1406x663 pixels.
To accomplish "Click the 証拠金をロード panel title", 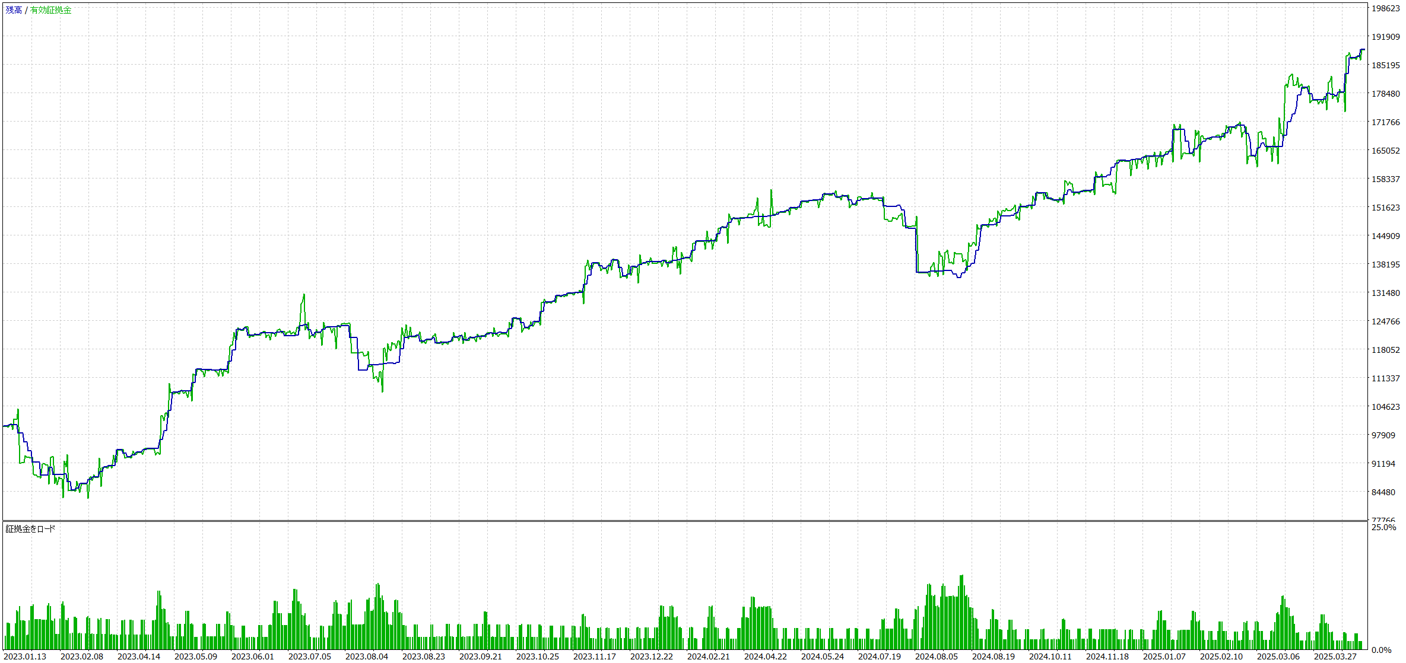I will [30, 529].
